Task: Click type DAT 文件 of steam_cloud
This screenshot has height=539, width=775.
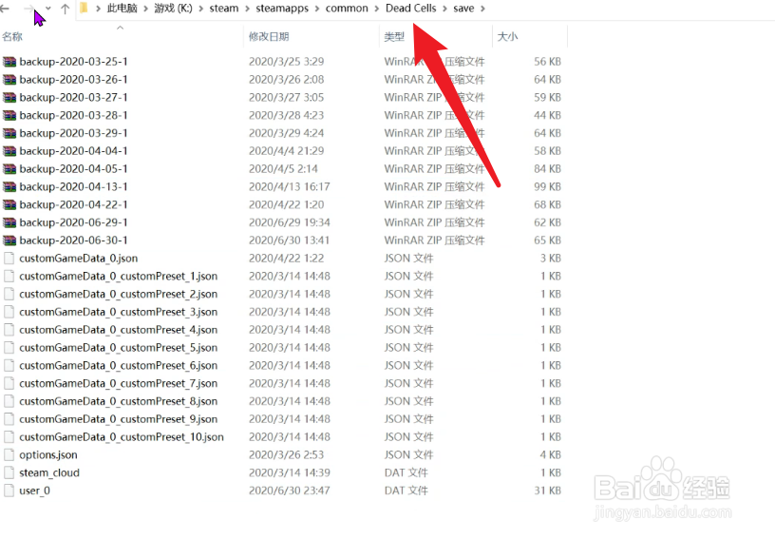Action: (406, 472)
